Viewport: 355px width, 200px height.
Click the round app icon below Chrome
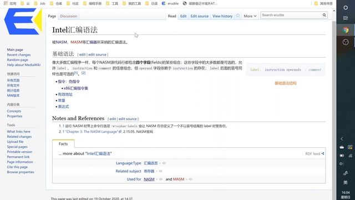(346, 42)
